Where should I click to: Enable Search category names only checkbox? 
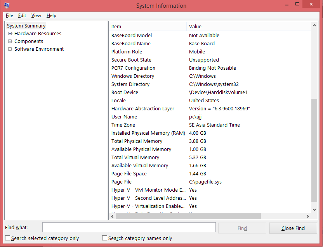(x=105, y=238)
